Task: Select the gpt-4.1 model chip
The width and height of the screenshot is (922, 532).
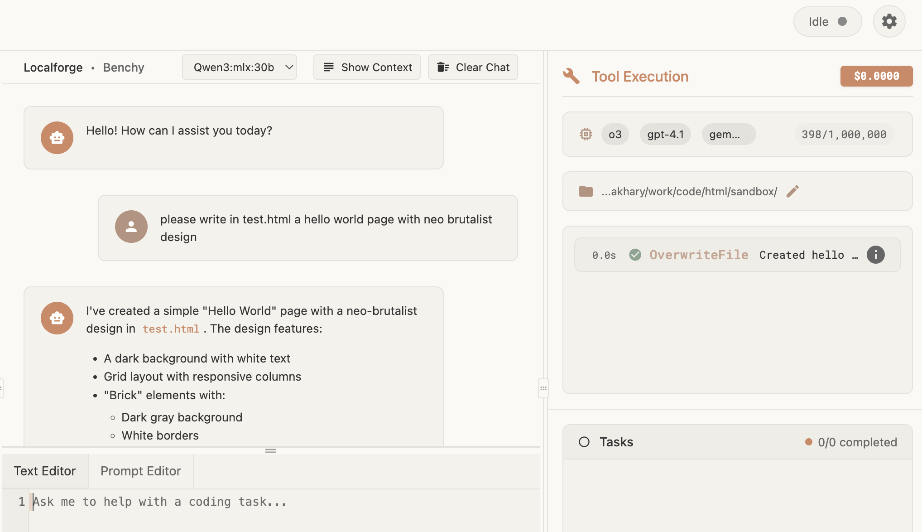Action: point(665,134)
